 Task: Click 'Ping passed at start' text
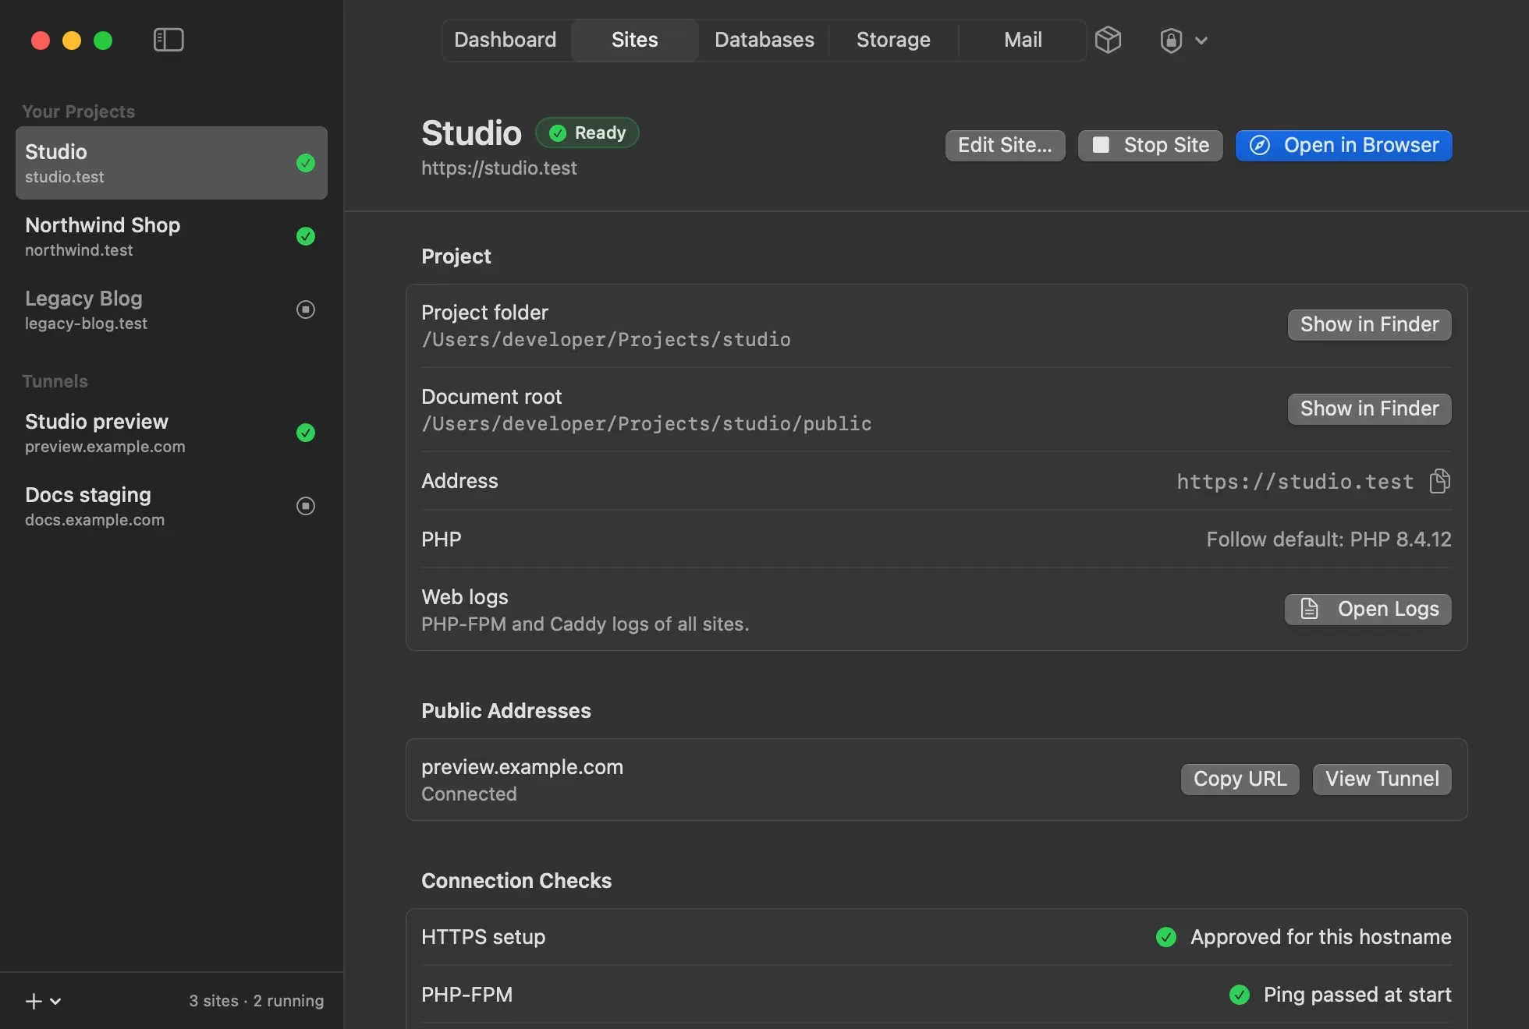click(x=1357, y=995)
